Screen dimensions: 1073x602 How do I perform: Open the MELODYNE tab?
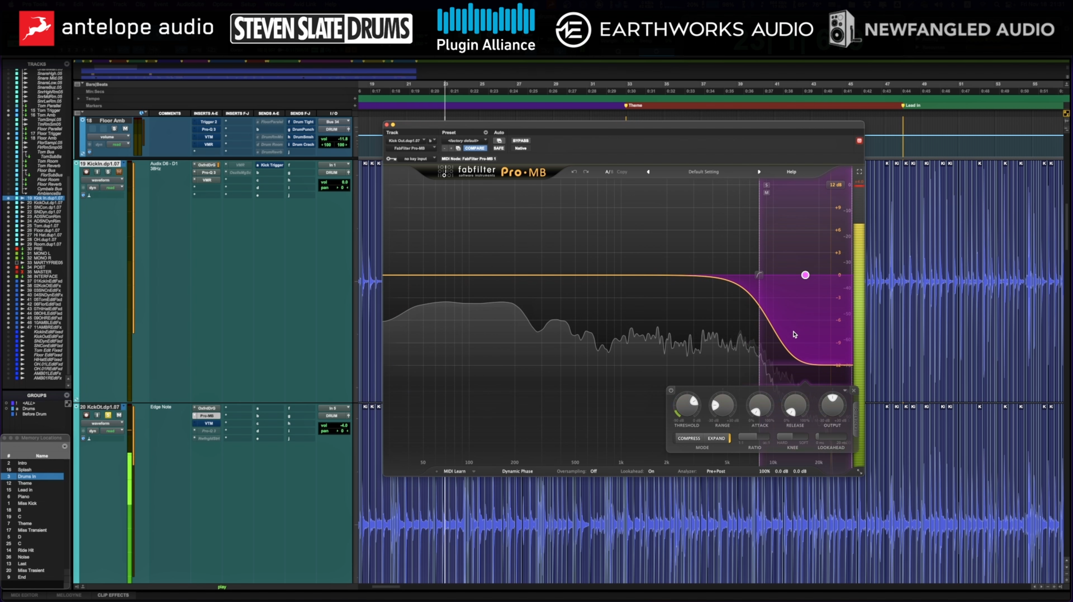pyautogui.click(x=68, y=595)
